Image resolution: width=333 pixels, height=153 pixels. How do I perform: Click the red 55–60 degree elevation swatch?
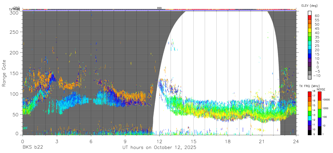[x=310, y=17]
